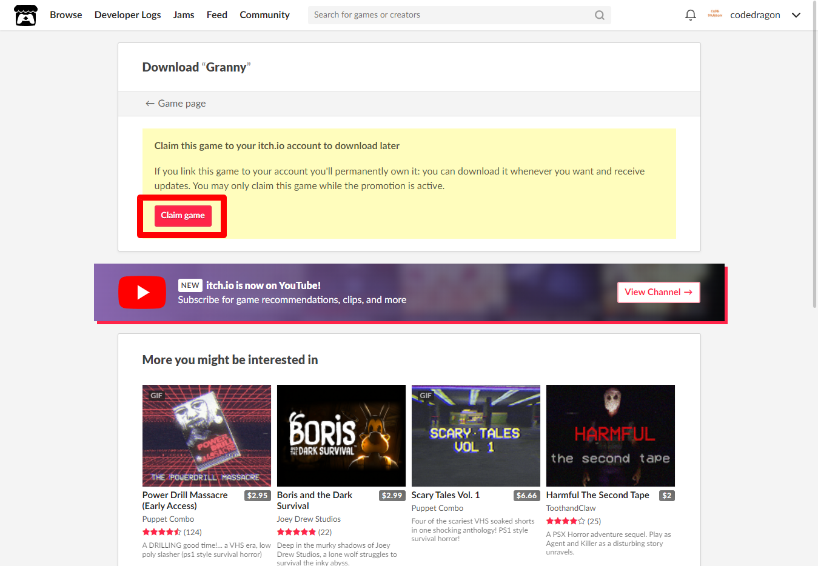Open the notifications bell
818x566 pixels.
pyautogui.click(x=690, y=15)
